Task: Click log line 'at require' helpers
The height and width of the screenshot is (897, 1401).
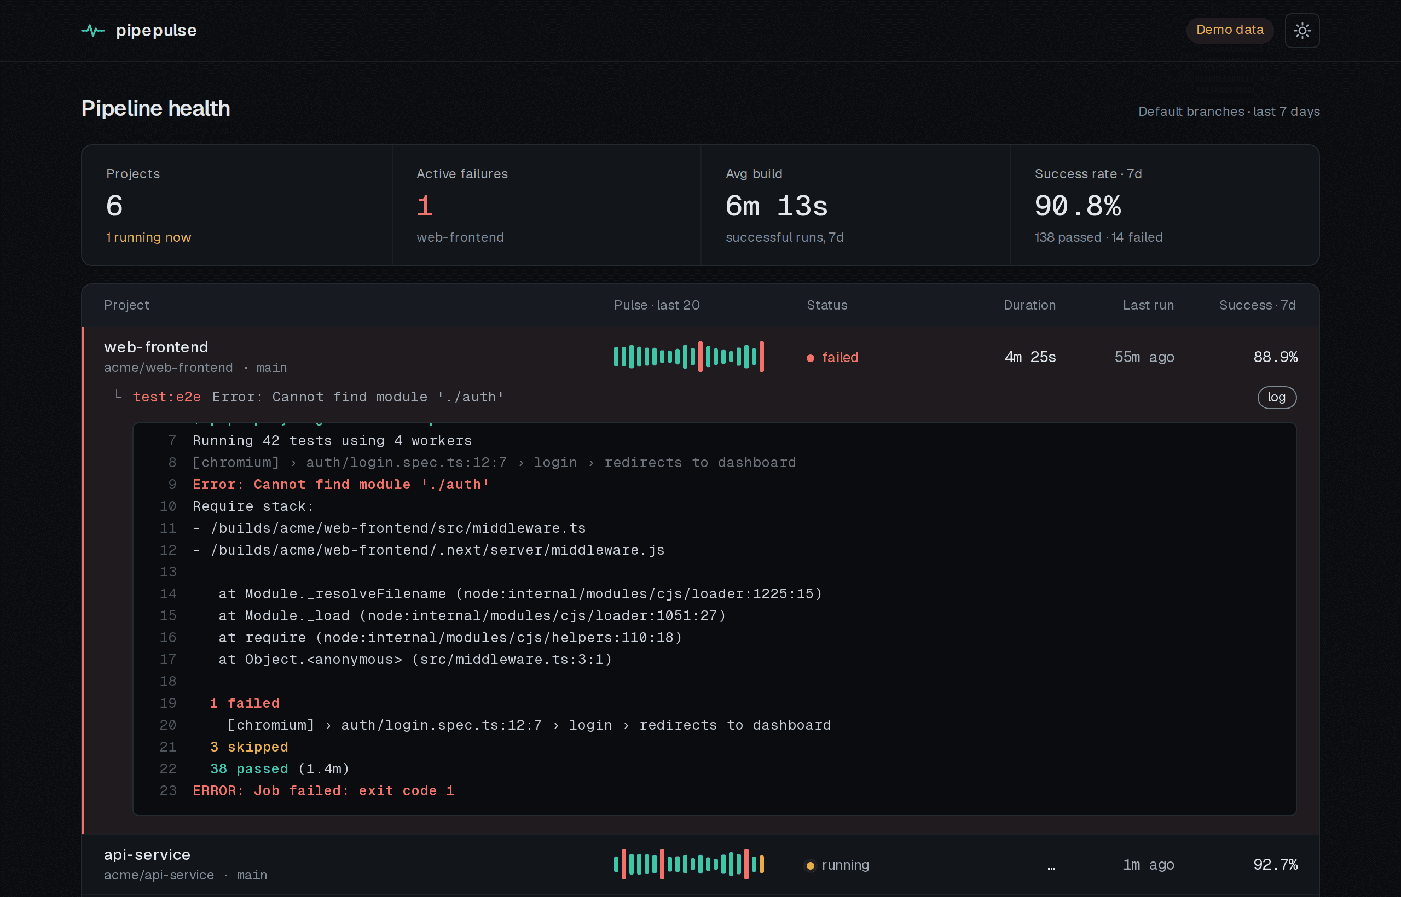Action: click(x=450, y=638)
